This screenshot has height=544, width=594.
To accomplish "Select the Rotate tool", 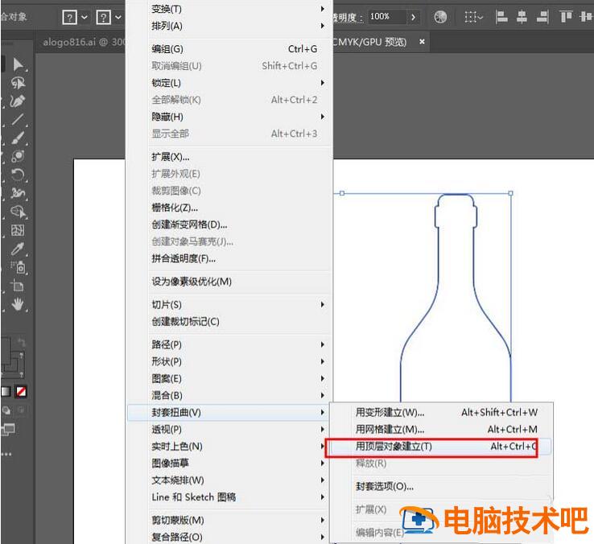I will pyautogui.click(x=18, y=175).
